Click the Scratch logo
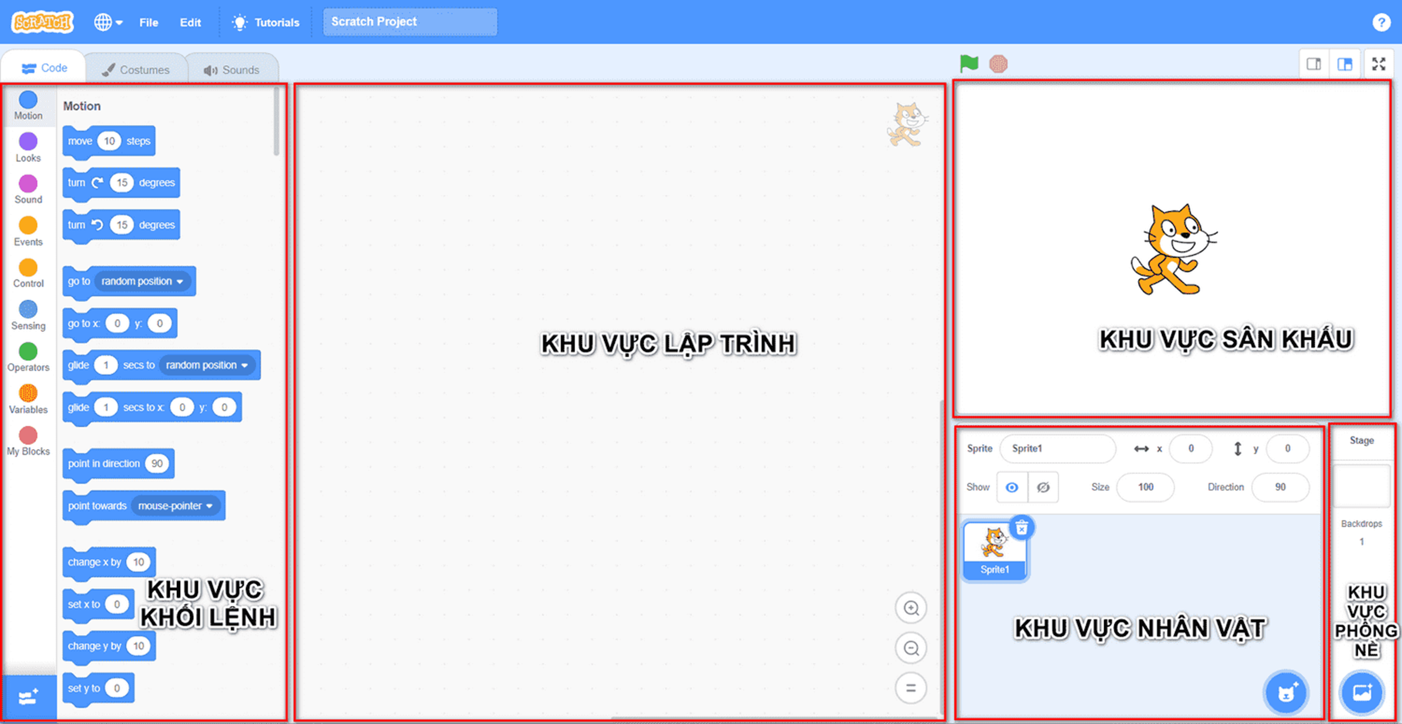The width and height of the screenshot is (1402, 724). pos(42,22)
